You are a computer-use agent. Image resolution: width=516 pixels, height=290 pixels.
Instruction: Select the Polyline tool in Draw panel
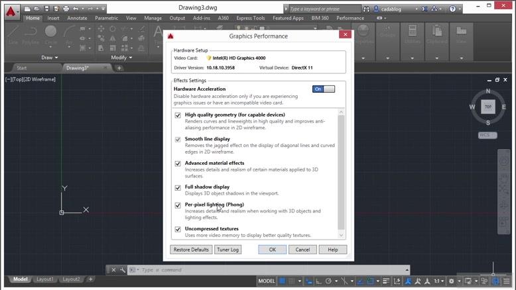click(x=31, y=34)
